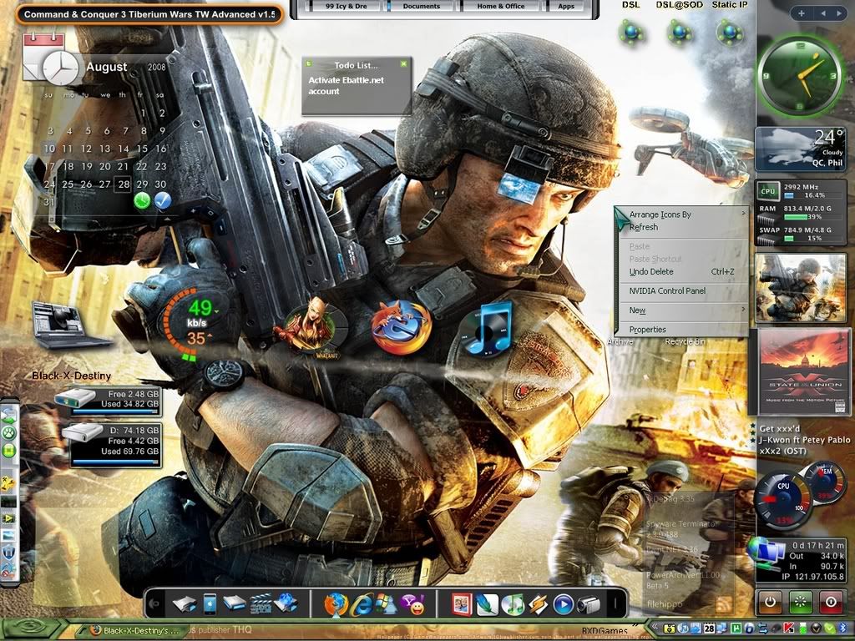Click the Static IP network globe icon
855x641 pixels.
(730, 33)
